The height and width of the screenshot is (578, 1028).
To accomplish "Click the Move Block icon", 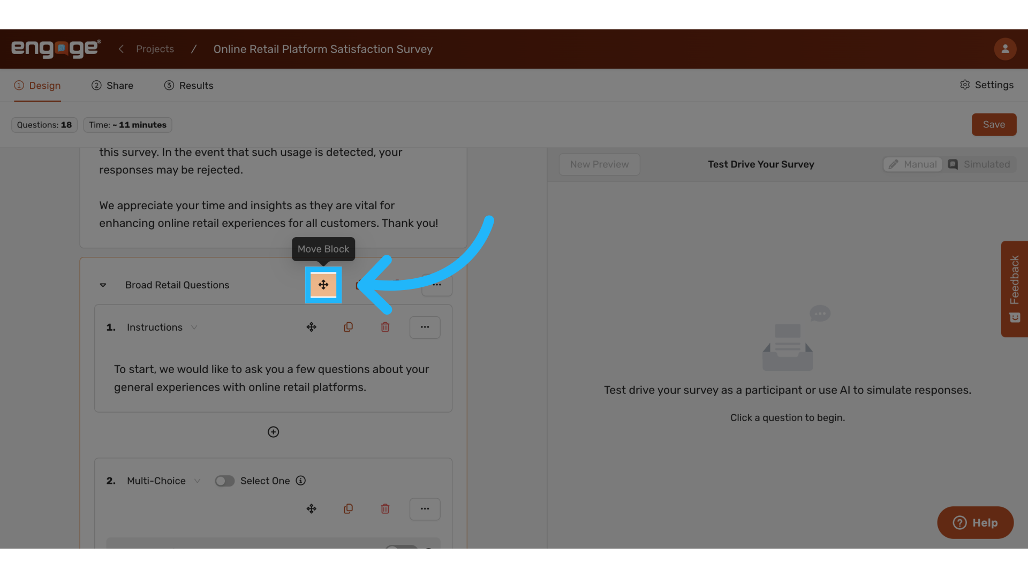I will click(x=323, y=285).
